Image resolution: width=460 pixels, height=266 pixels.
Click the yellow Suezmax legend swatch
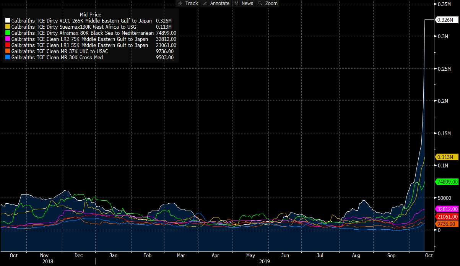pos(8,27)
